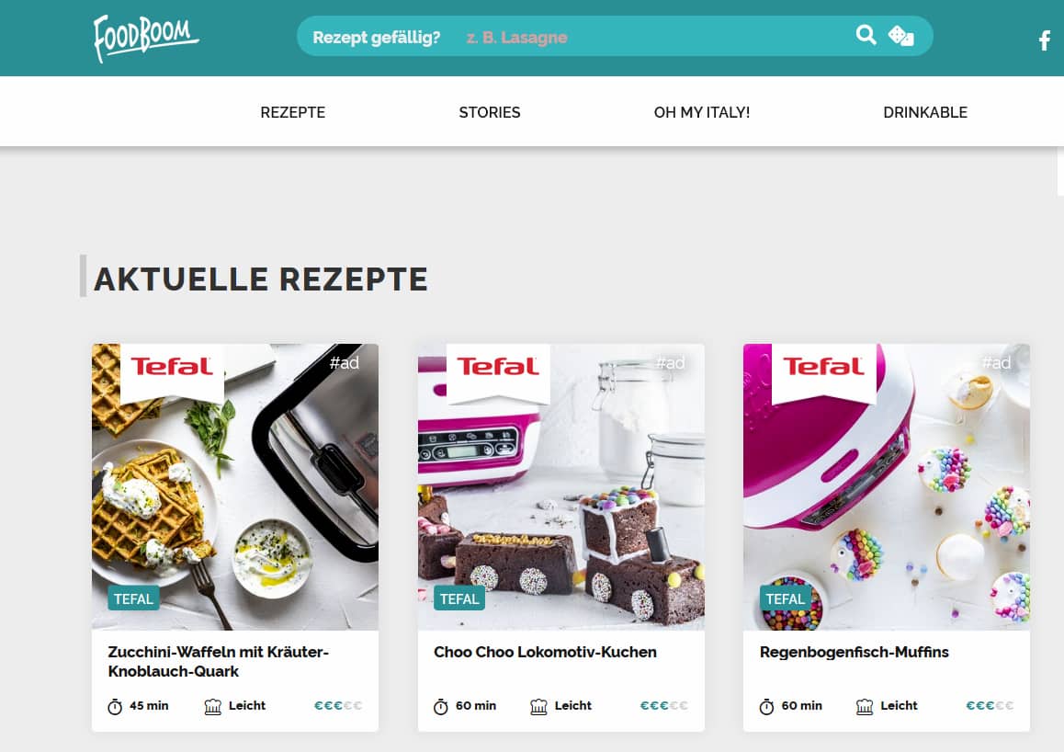1064x752 pixels.
Task: Open Zucchini-Waffeln mit Kräuter-Knoblauch-Quark recipe title
Action: coord(218,661)
